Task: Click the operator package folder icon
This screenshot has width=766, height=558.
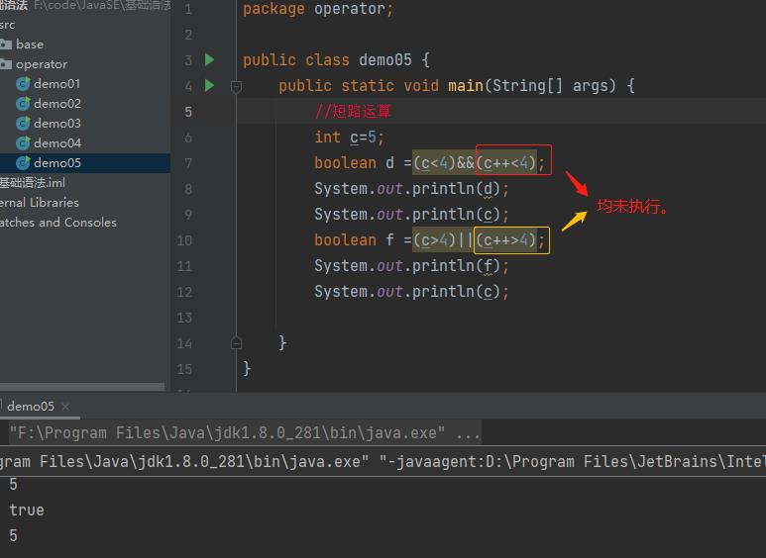Action: (x=6, y=64)
